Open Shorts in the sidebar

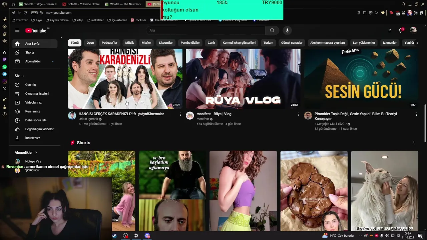click(35, 52)
